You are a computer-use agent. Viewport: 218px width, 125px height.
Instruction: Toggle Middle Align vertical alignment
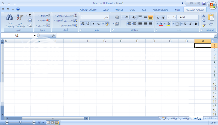click(145, 17)
